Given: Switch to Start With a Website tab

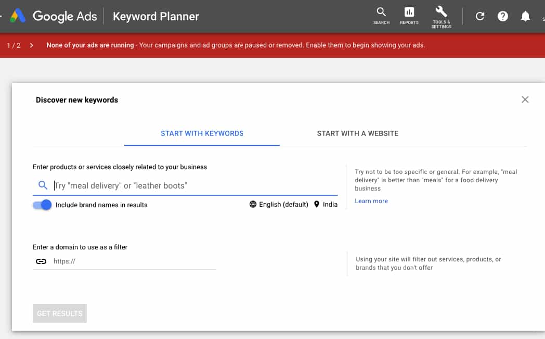Looking at the screenshot, I should [358, 133].
